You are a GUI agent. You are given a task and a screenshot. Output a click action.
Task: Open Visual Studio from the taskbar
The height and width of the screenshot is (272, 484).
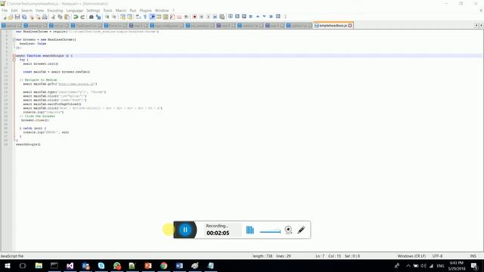click(70, 265)
